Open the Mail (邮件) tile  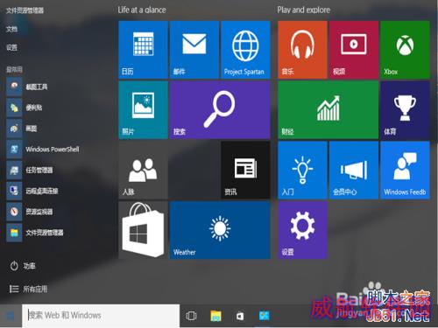(x=194, y=49)
